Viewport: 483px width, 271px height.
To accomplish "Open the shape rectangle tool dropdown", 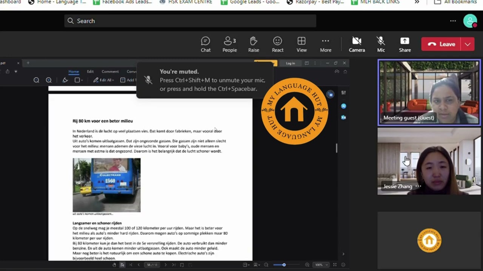I will click(78, 80).
